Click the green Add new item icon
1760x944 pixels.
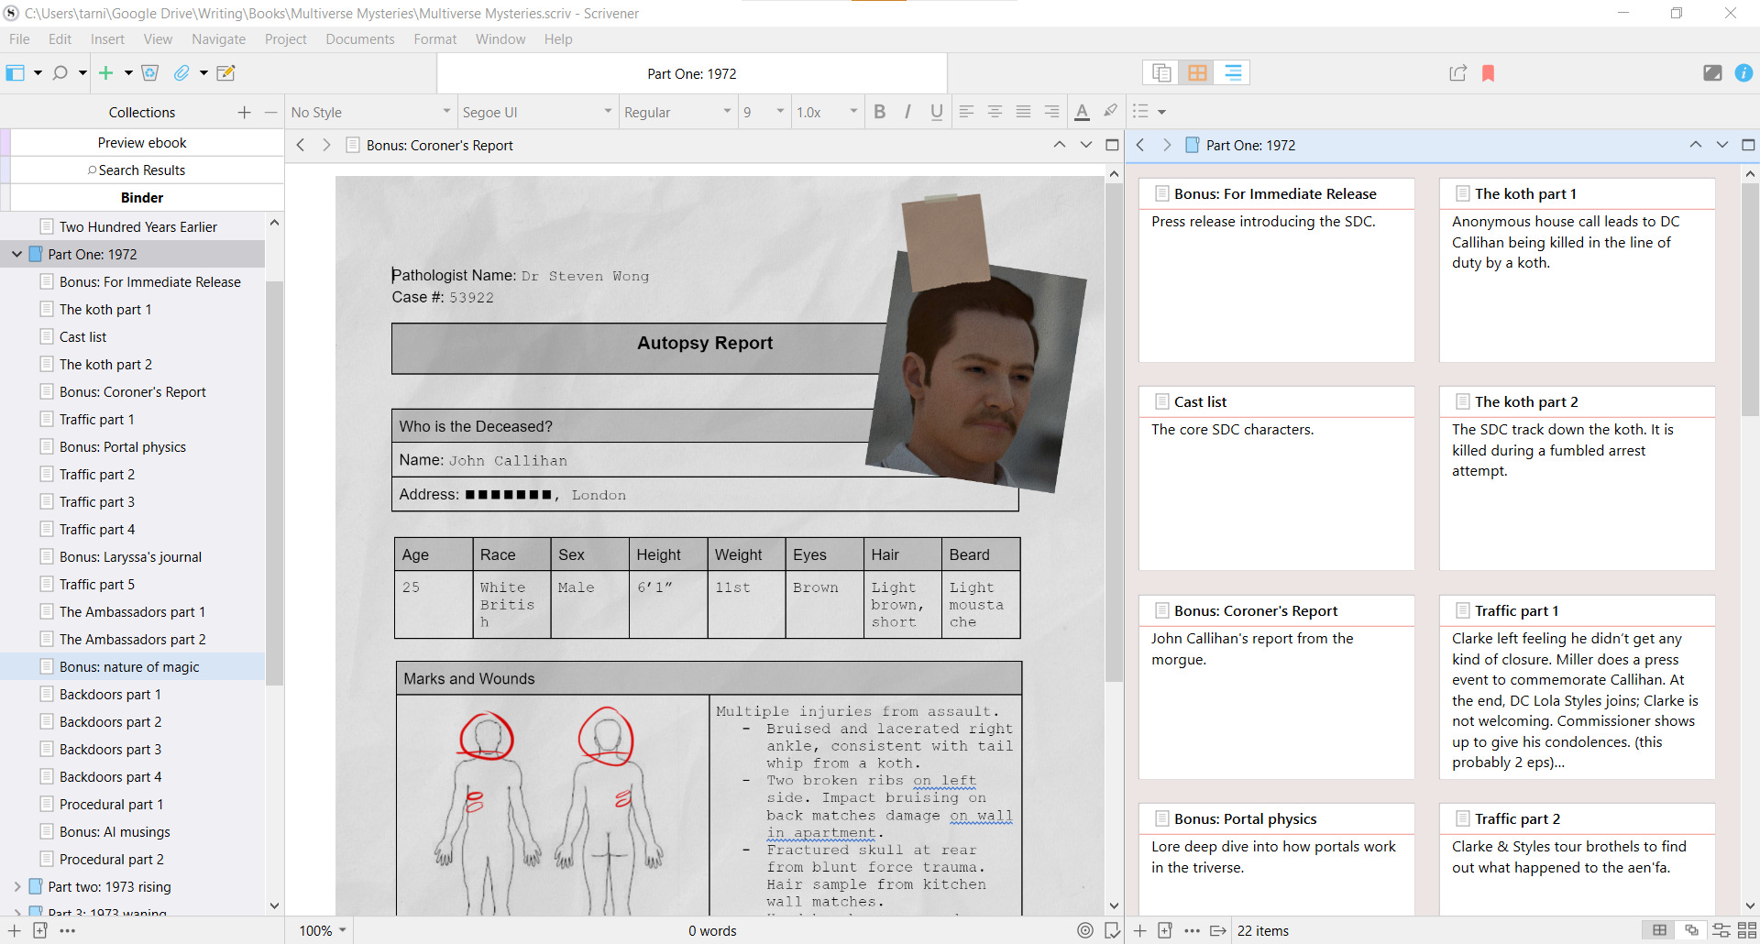[105, 73]
